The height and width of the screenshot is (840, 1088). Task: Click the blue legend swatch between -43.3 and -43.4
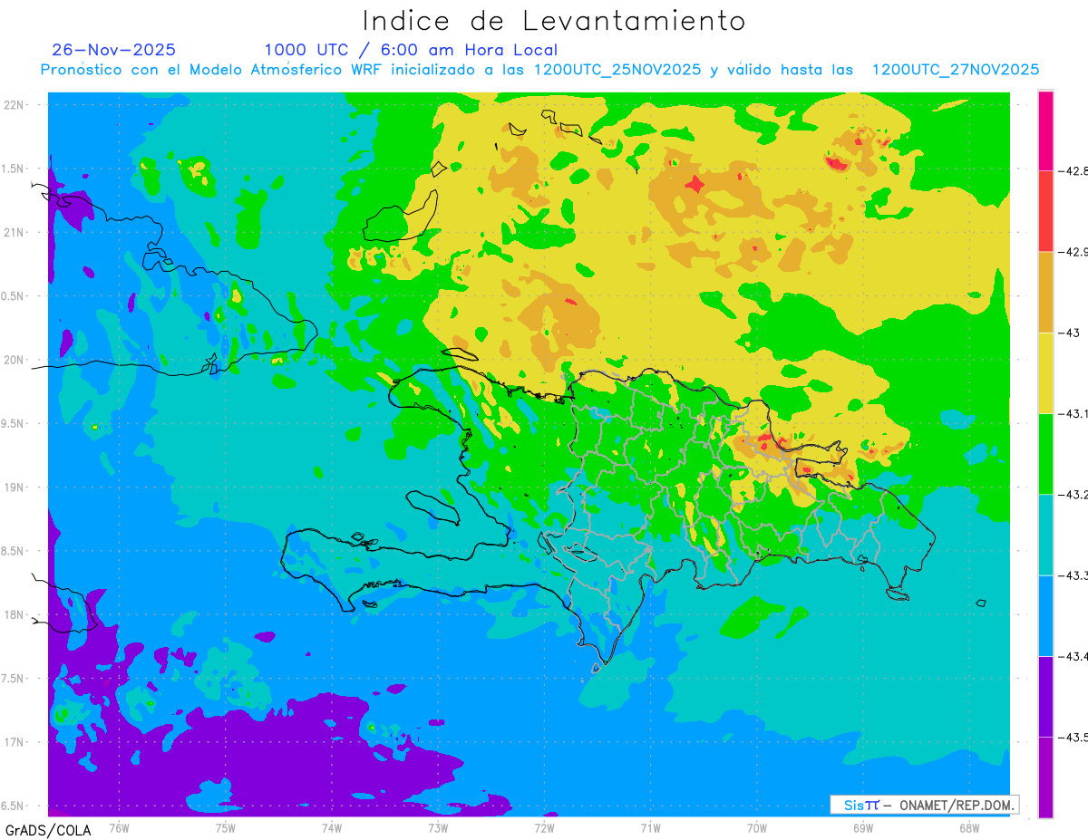(1045, 615)
